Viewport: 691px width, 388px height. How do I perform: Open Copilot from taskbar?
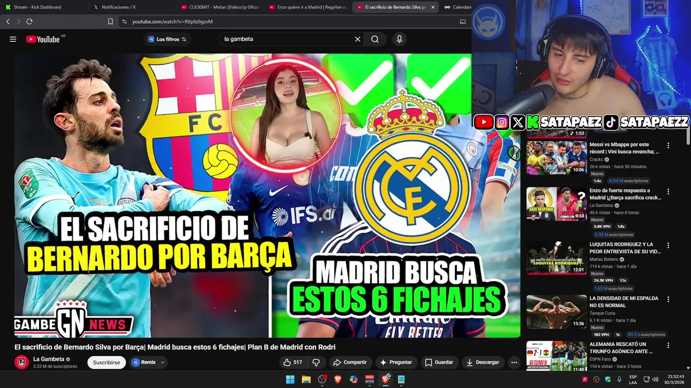tap(354, 379)
